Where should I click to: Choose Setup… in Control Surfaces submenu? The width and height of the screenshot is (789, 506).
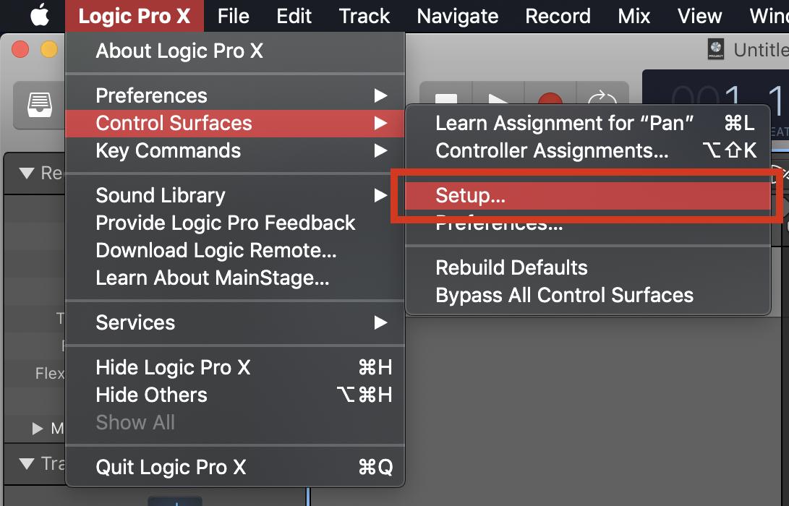pyautogui.click(x=588, y=195)
